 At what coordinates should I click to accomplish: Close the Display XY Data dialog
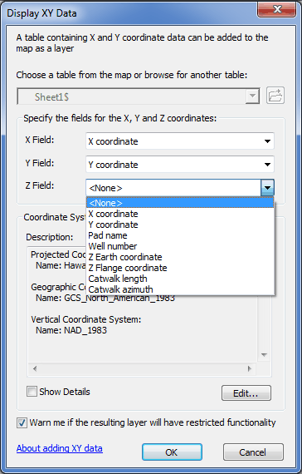[x=276, y=10]
